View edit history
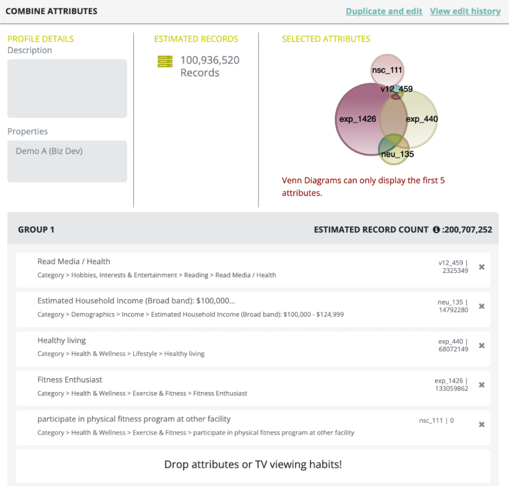509x486 pixels. (465, 11)
